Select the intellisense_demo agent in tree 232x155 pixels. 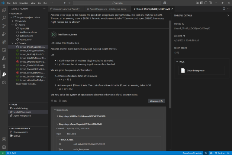28,32
